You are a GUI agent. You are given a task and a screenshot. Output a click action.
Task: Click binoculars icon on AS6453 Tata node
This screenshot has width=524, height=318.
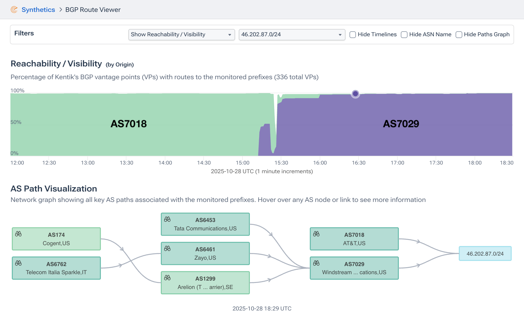167,219
